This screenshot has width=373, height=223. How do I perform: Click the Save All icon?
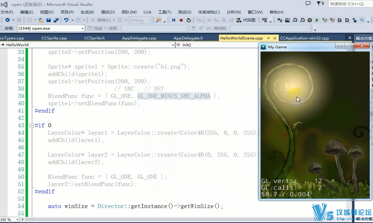pyautogui.click(x=56, y=20)
